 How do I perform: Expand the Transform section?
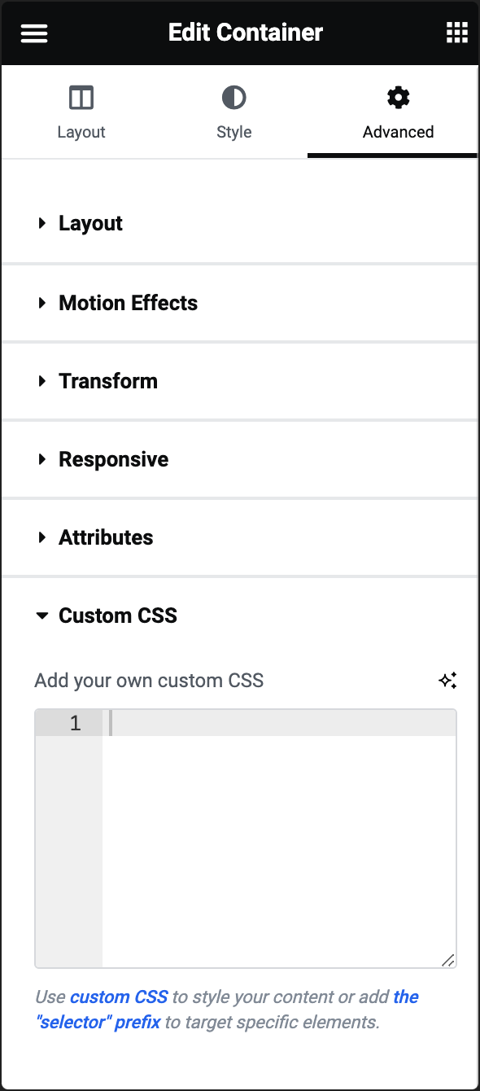[239, 381]
